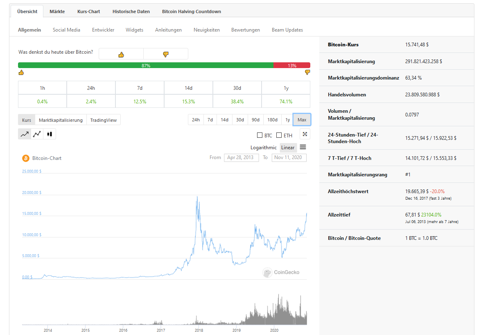Go to the Social Media section
This screenshot has width=481, height=335.
point(66,30)
